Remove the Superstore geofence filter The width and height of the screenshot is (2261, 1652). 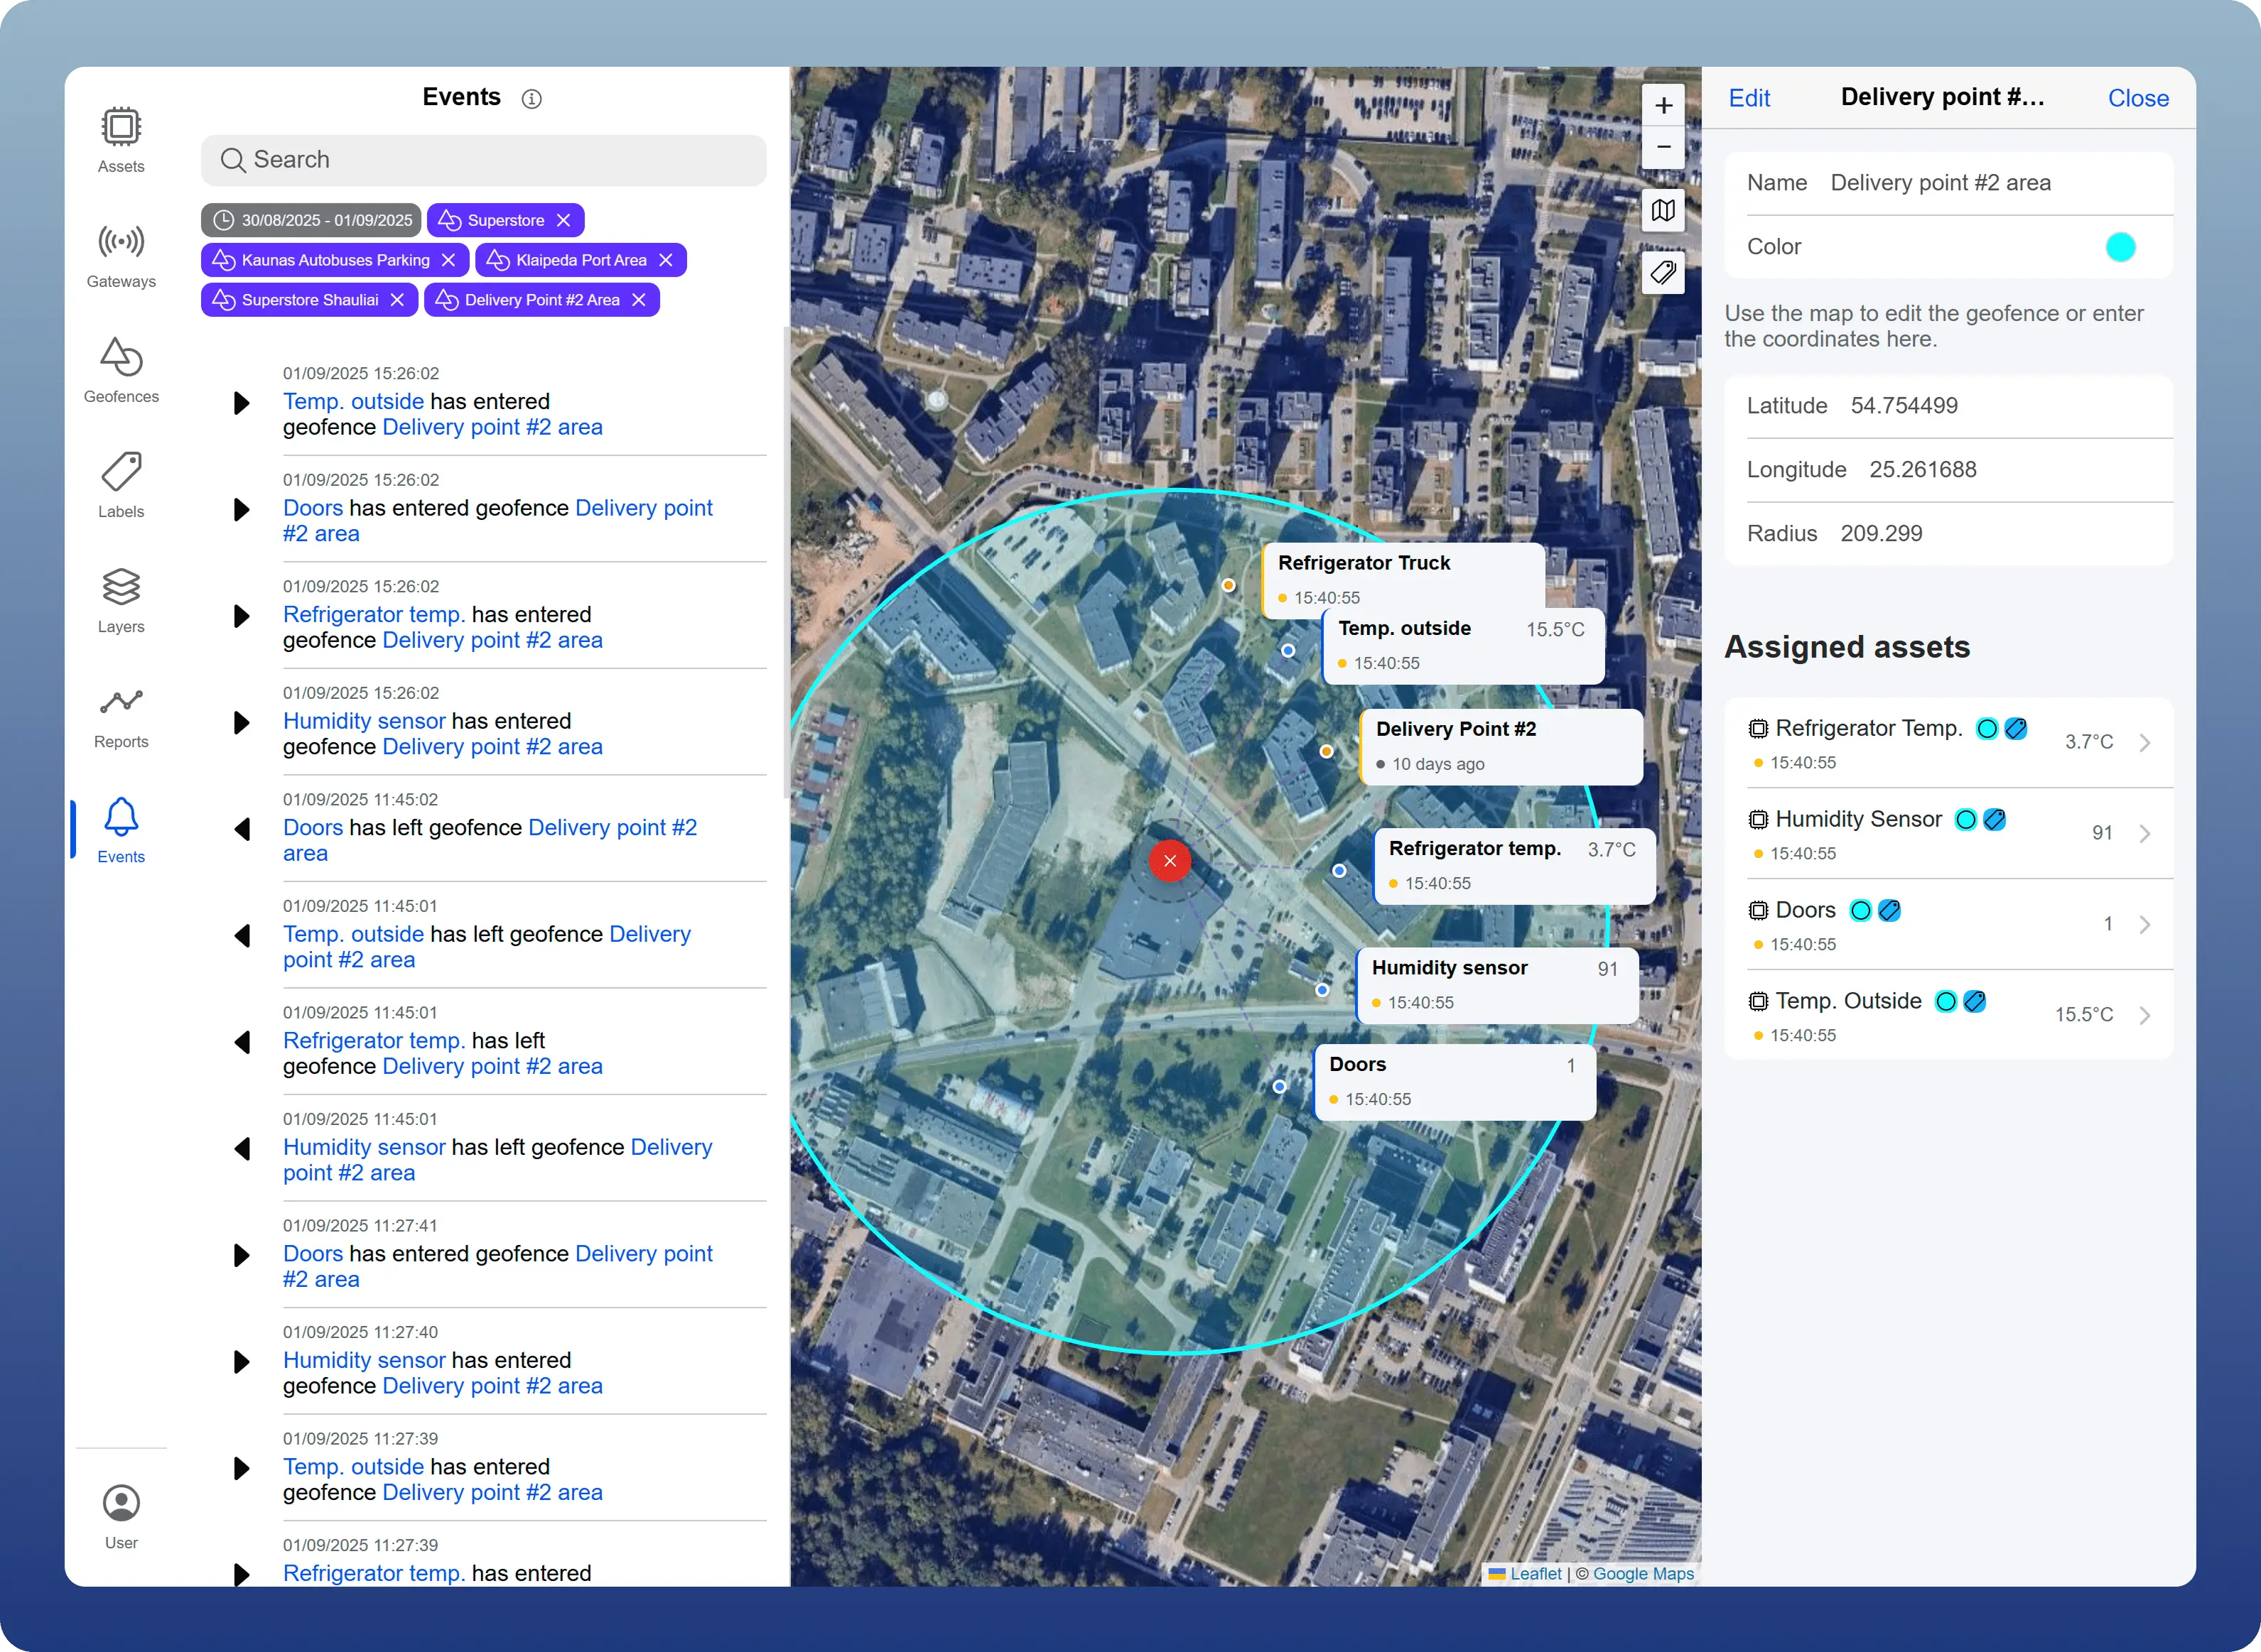click(563, 220)
